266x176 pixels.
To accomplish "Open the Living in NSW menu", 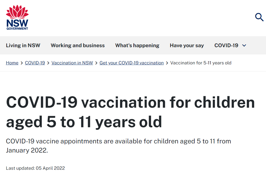I will coord(23,45).
